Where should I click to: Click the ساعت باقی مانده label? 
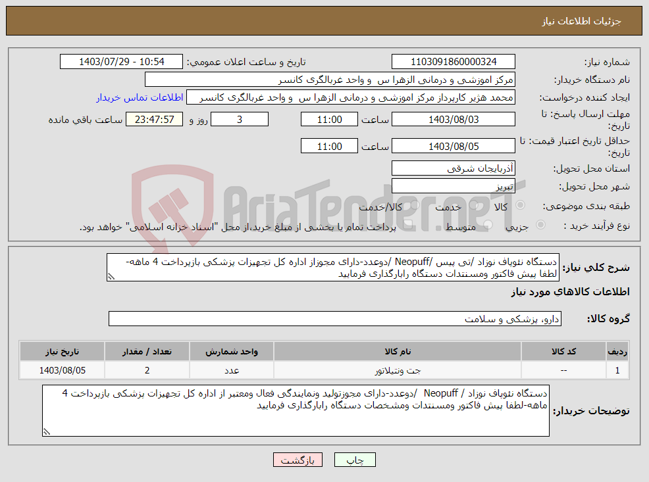(x=86, y=120)
